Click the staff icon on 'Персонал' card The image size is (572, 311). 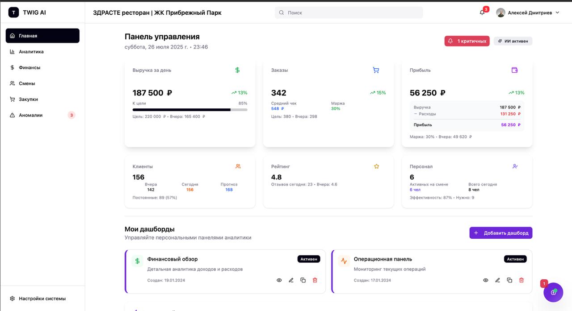point(515,166)
